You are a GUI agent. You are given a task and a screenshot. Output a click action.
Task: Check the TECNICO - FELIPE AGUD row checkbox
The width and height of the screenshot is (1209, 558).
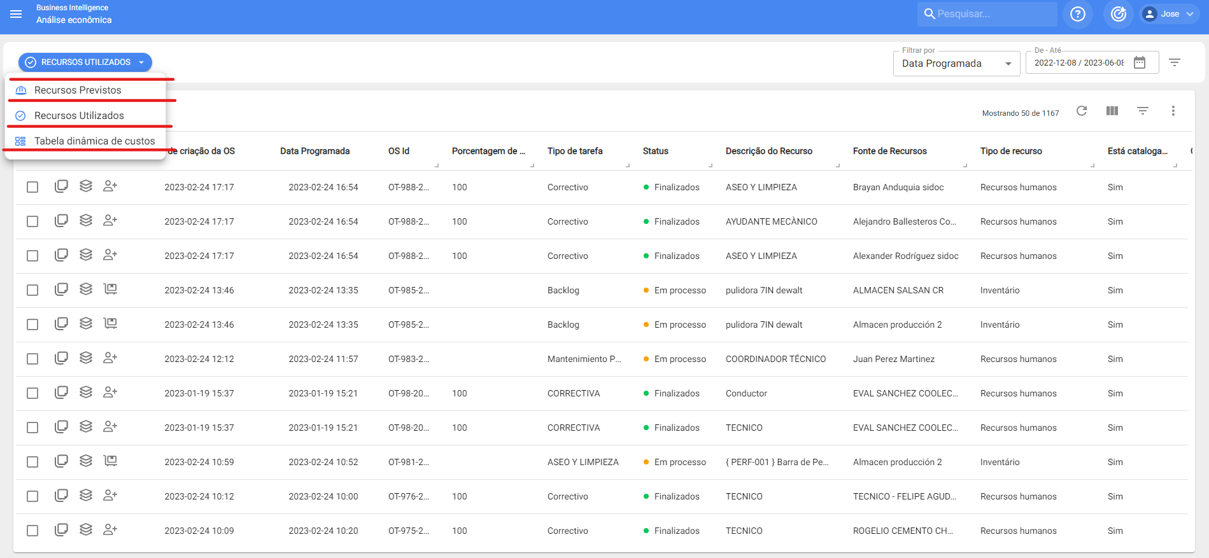click(32, 496)
